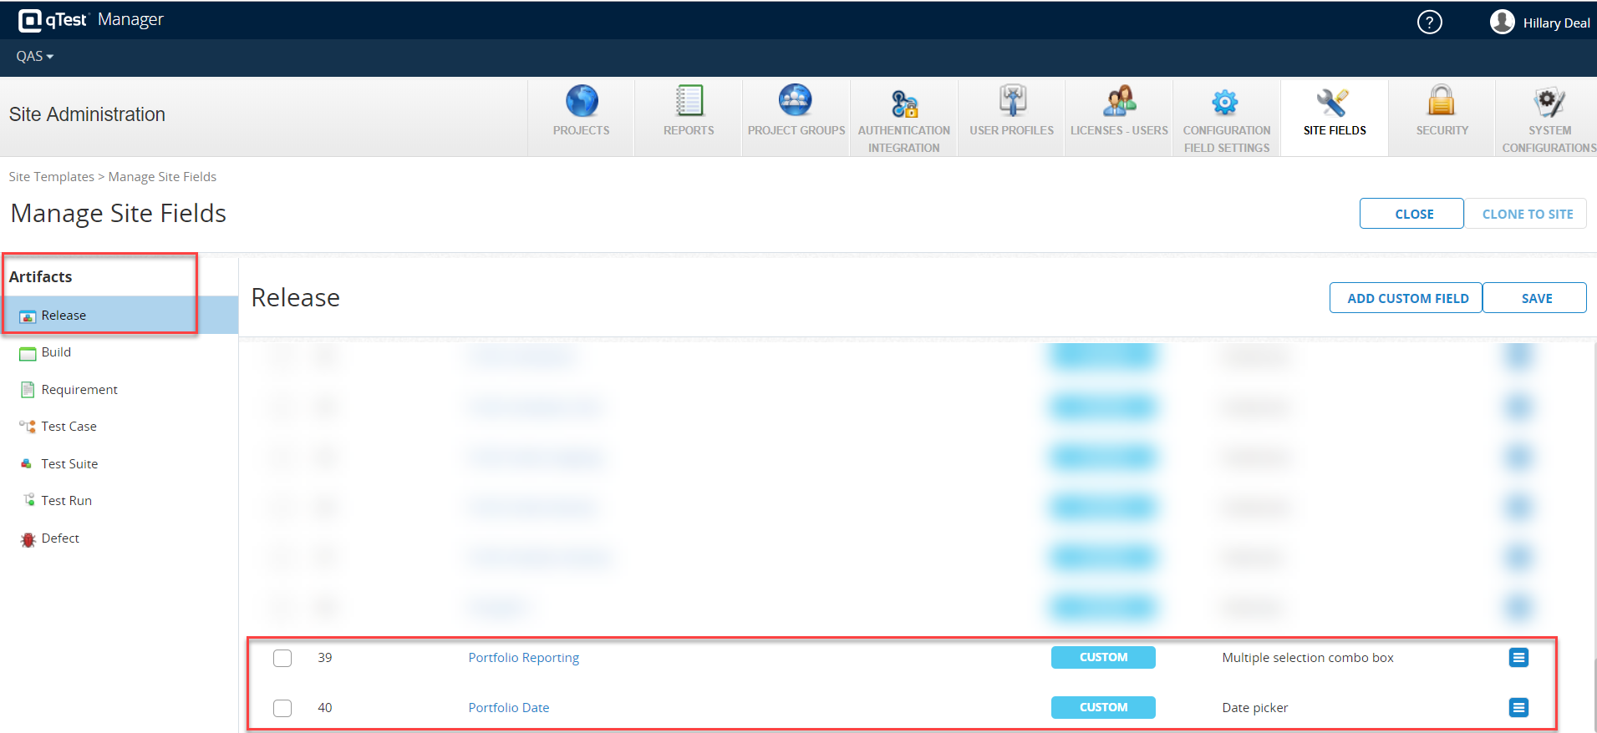Select Requirement in the Artifacts list
The width and height of the screenshot is (1597, 733).
(79, 390)
